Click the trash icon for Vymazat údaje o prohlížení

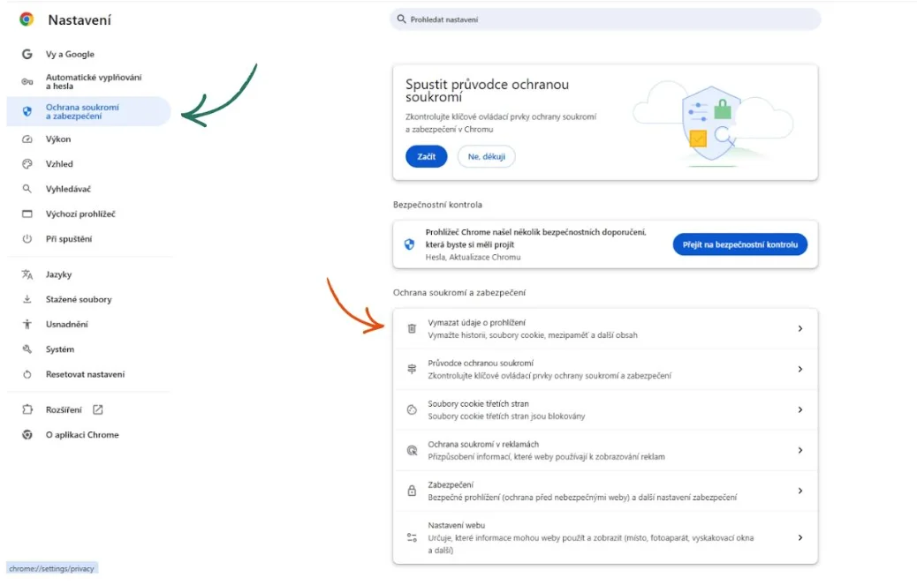coord(412,328)
